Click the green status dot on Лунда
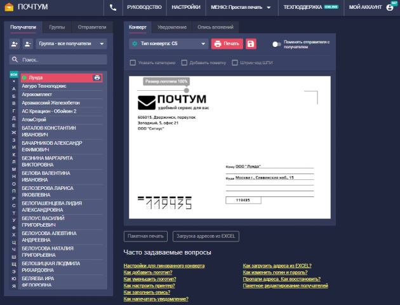400x305 pixels. [x=25, y=78]
